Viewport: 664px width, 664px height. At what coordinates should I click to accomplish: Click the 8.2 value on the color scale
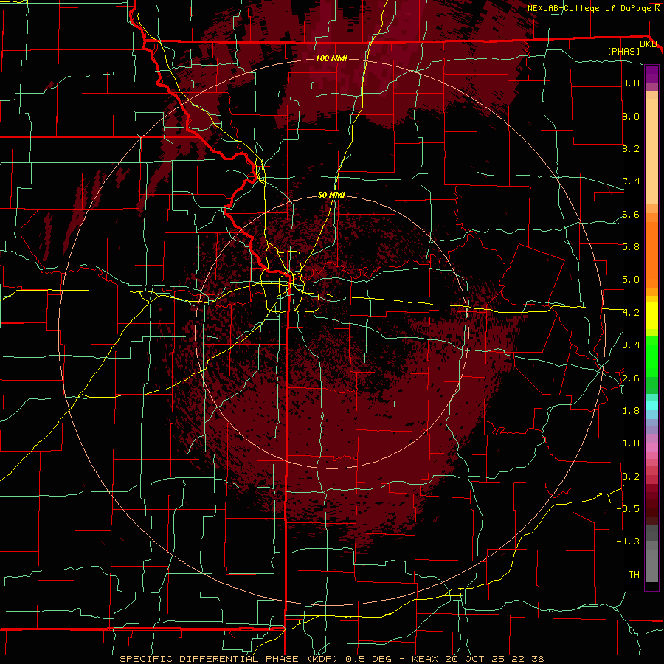click(631, 148)
